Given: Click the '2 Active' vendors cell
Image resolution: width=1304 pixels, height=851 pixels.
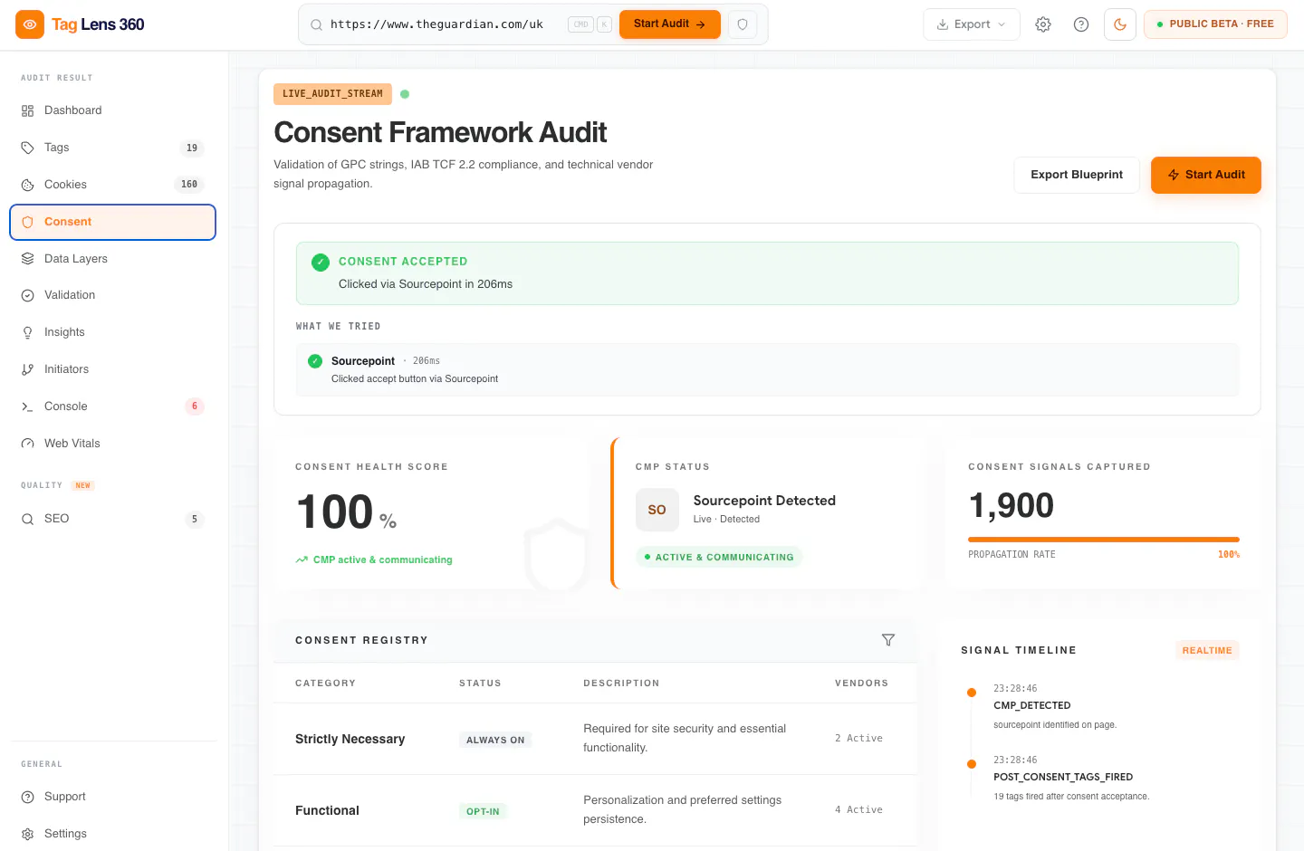Looking at the screenshot, I should pos(858,739).
